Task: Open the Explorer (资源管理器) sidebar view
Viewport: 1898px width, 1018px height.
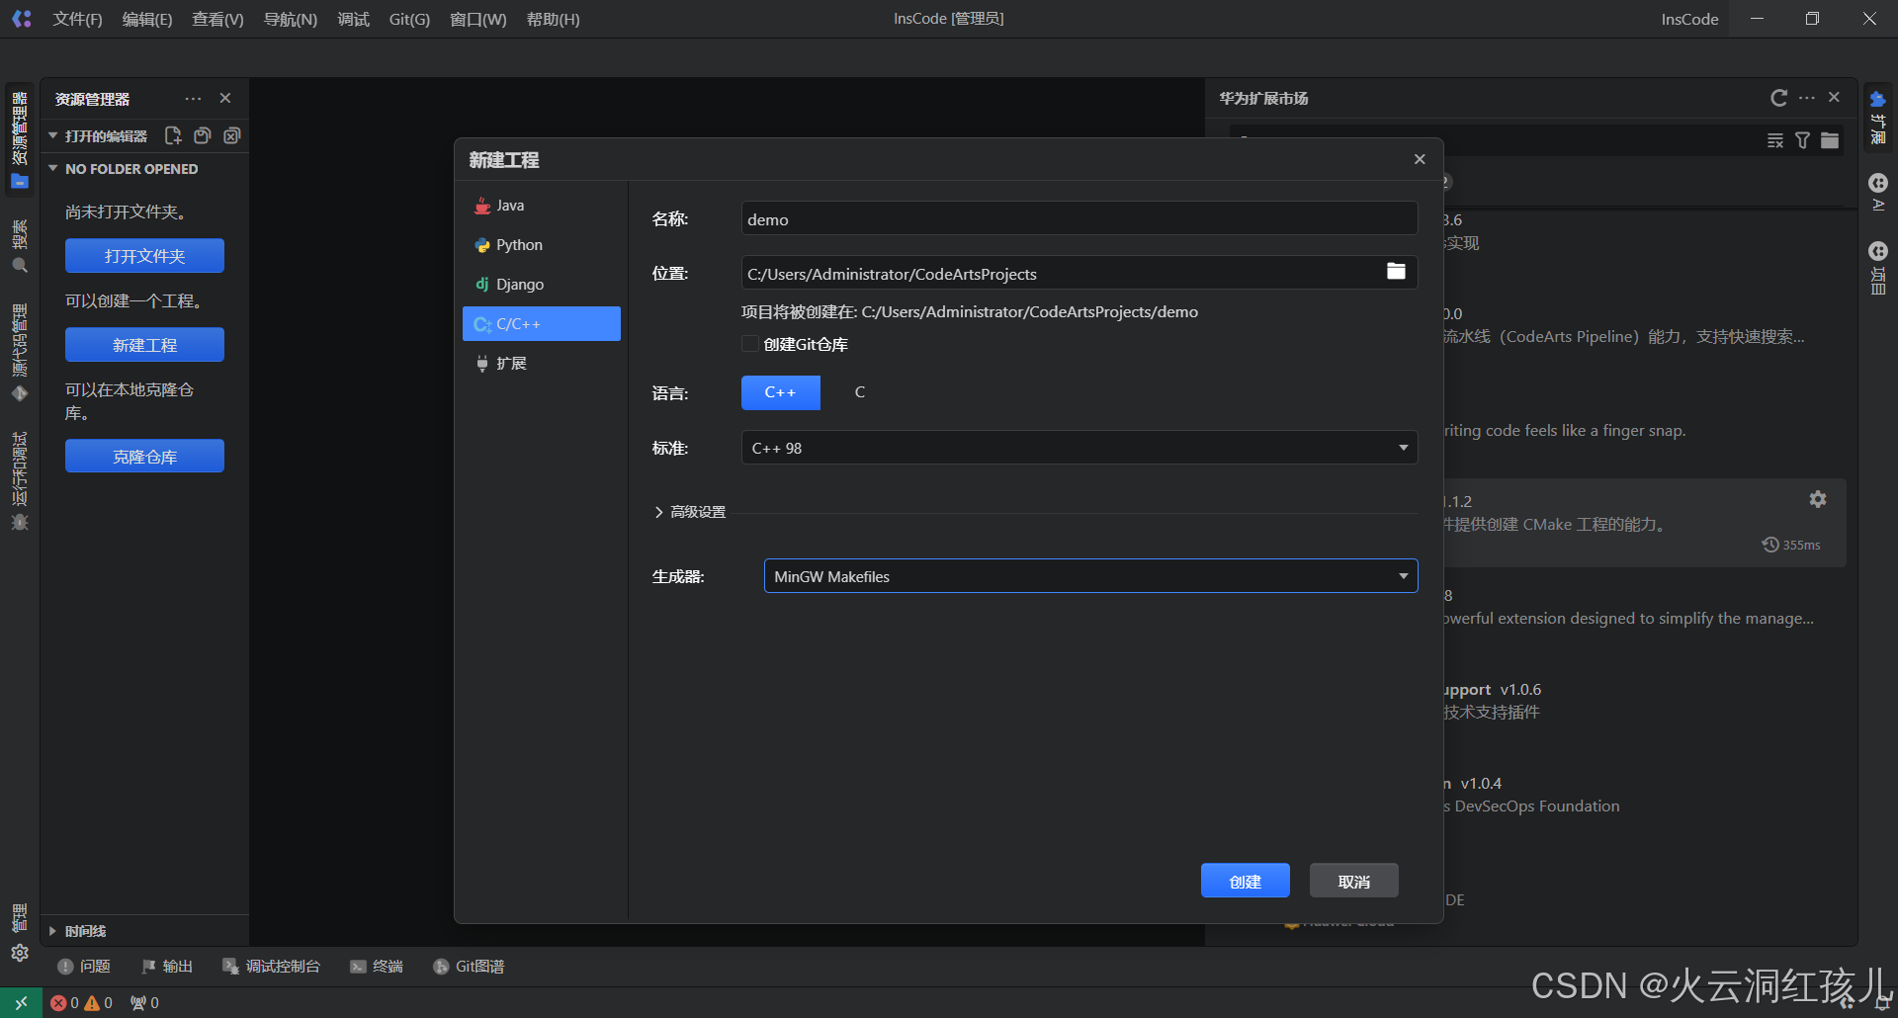Action: (x=19, y=138)
